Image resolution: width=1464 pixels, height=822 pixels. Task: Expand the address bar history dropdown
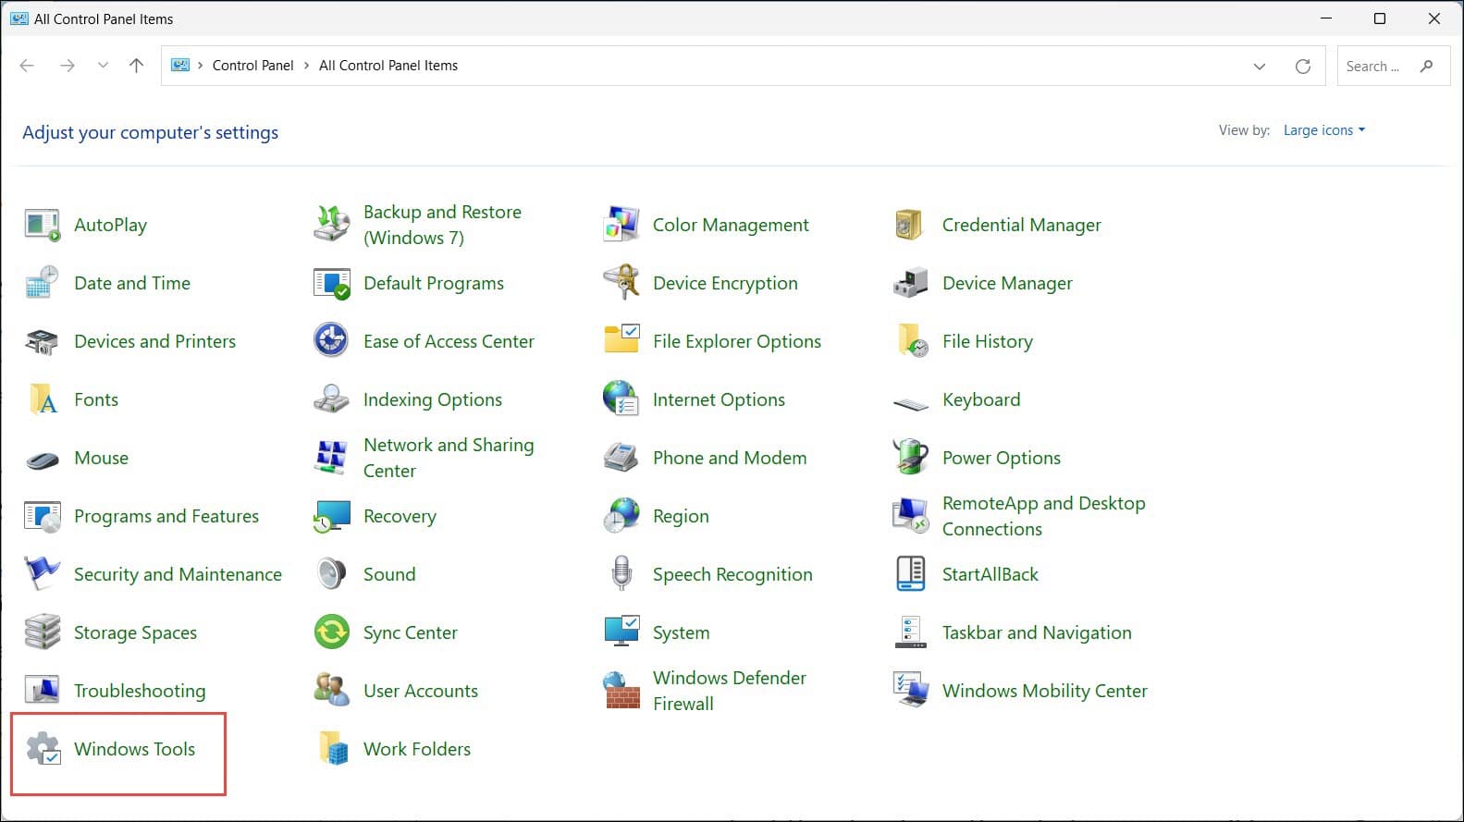[x=1260, y=66]
